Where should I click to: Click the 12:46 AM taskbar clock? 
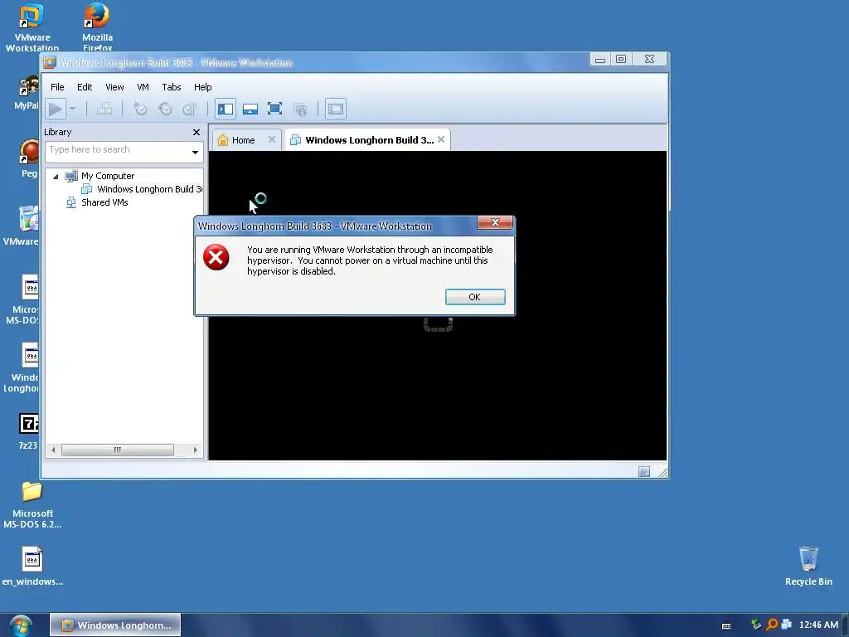(x=818, y=625)
